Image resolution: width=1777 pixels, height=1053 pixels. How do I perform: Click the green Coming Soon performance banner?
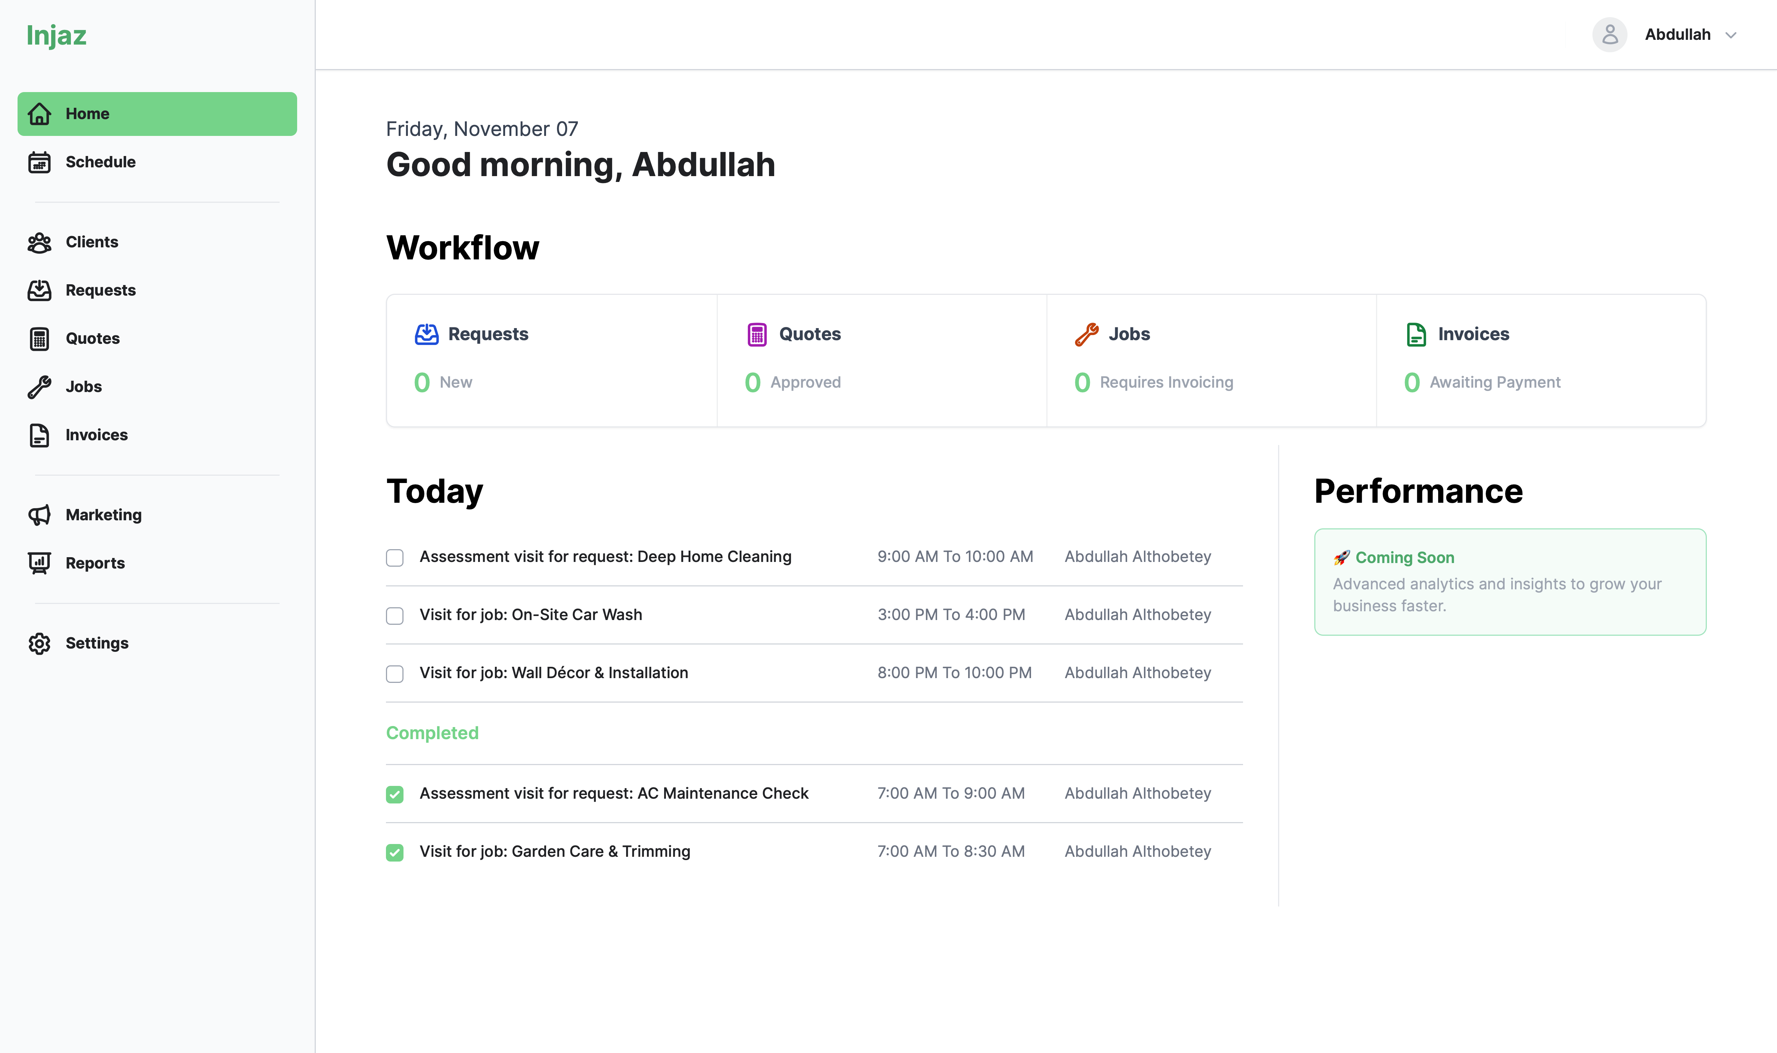pos(1509,581)
